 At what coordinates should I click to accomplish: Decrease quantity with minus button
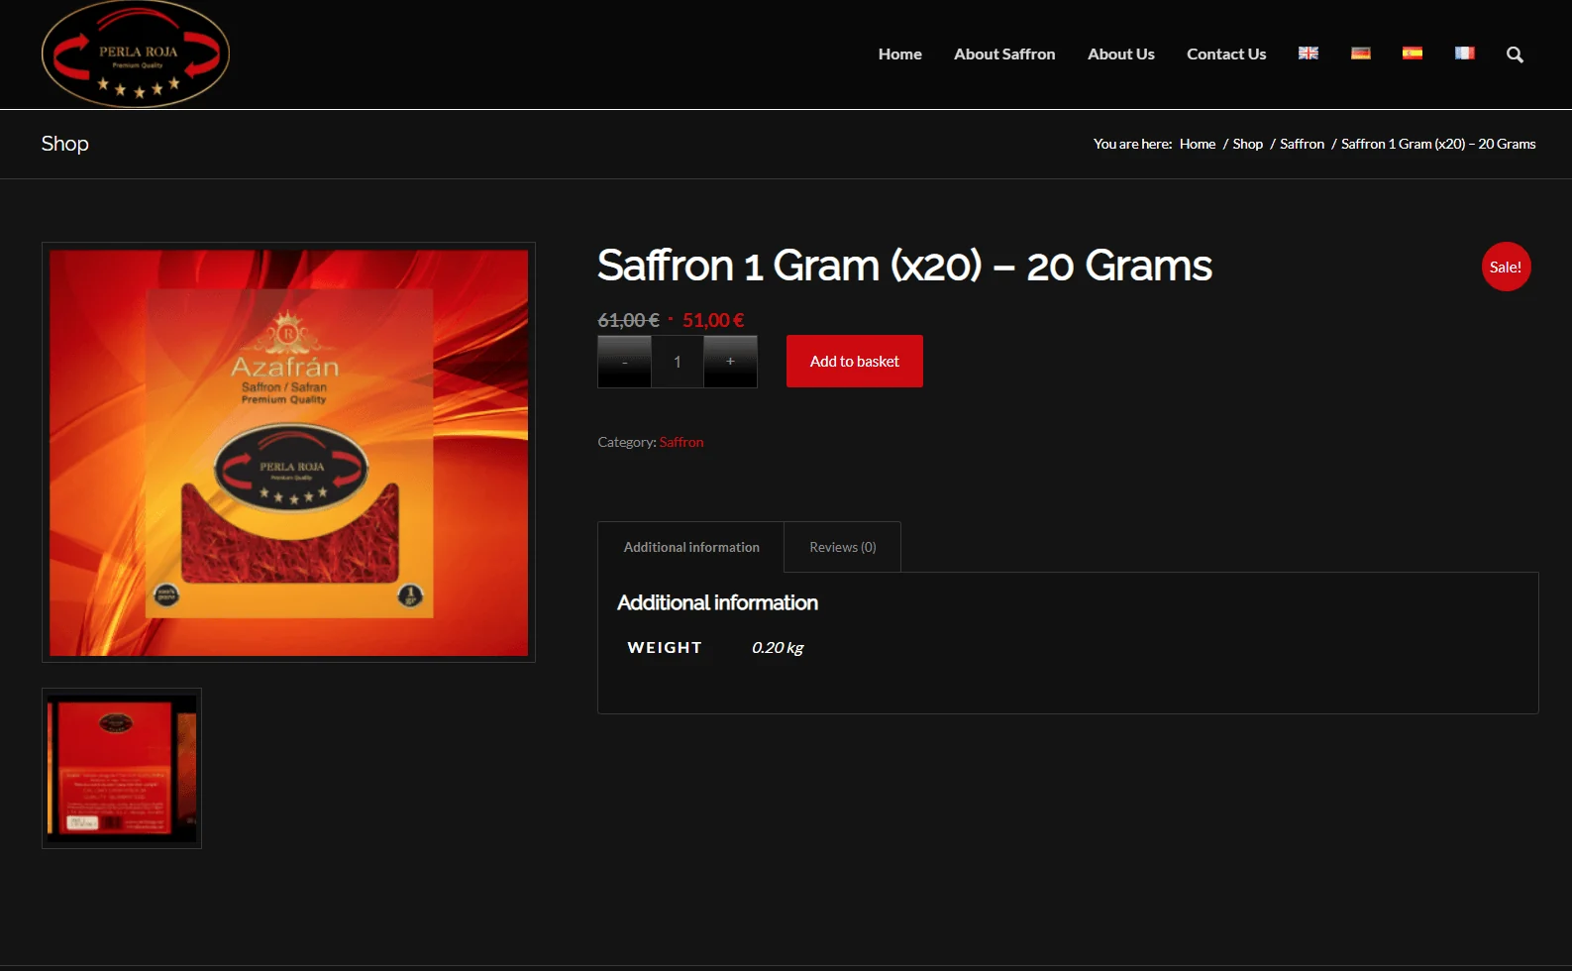[x=624, y=362]
